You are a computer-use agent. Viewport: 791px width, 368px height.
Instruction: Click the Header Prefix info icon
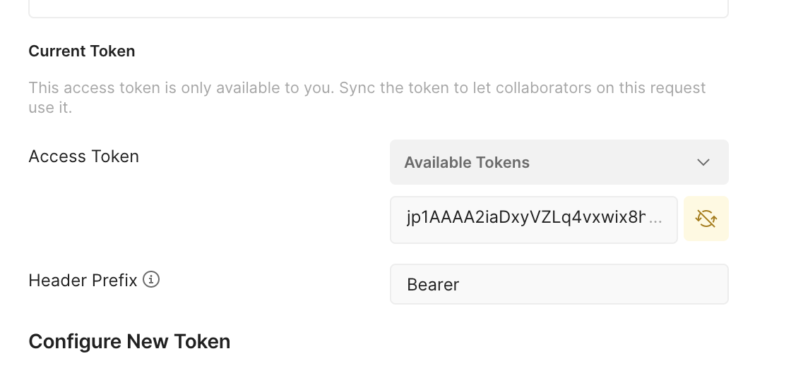pyautogui.click(x=151, y=280)
